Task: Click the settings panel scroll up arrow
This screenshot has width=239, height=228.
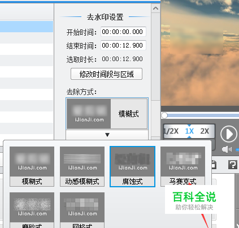Action: pos(155,8)
